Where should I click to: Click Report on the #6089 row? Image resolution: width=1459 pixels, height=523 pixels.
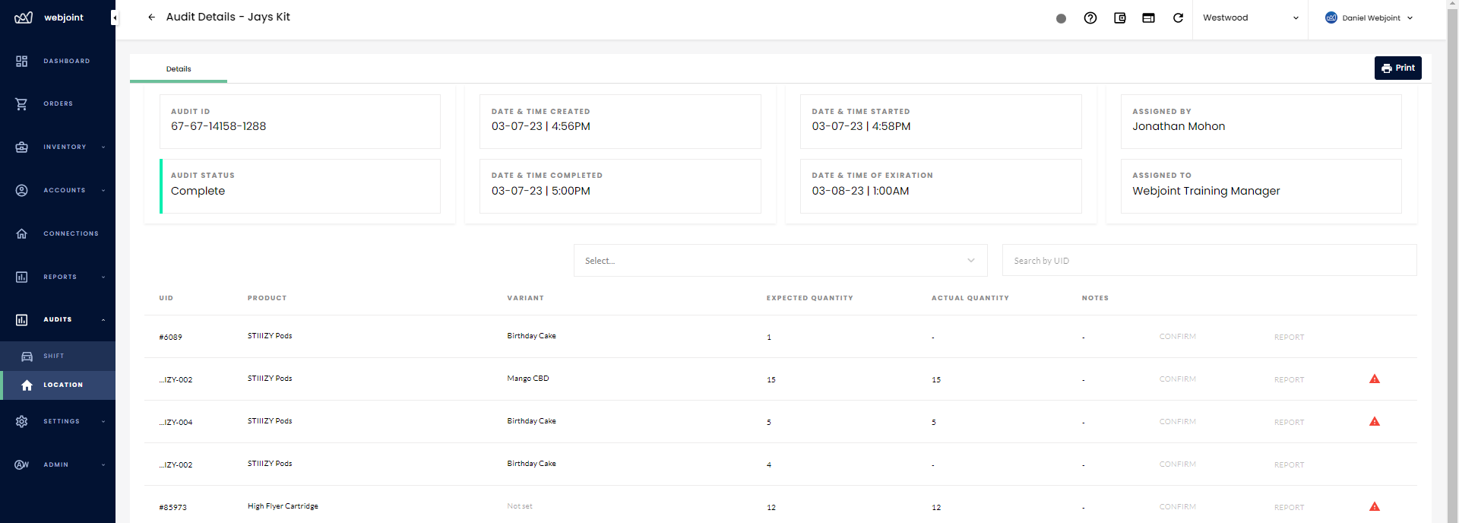[1289, 338]
